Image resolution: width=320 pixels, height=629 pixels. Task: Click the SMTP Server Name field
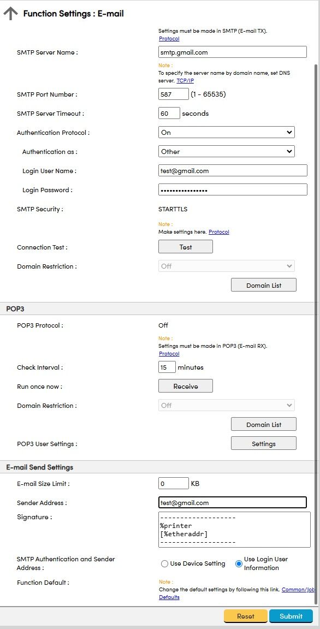233,52
